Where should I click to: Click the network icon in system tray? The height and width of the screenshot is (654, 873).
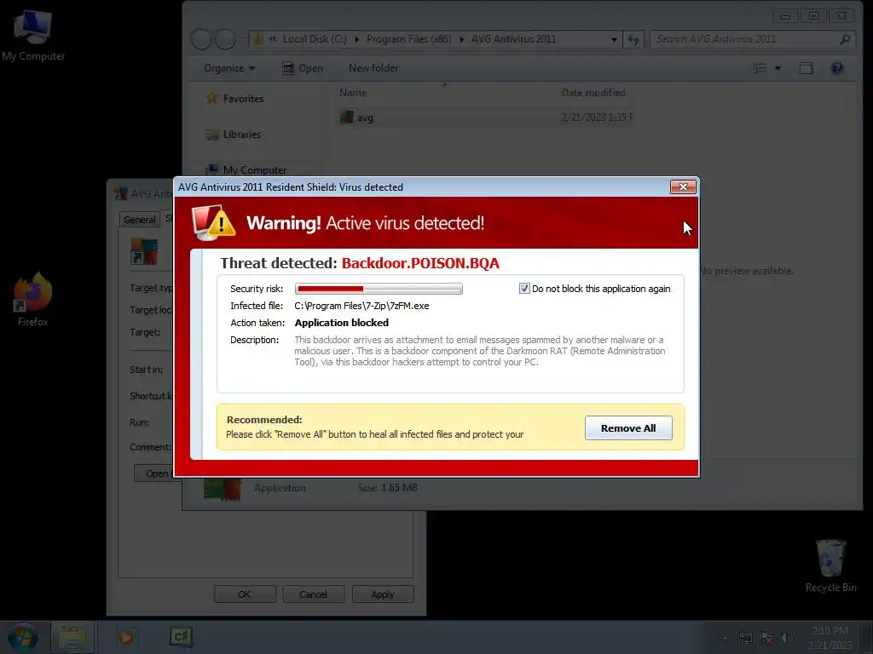click(745, 638)
